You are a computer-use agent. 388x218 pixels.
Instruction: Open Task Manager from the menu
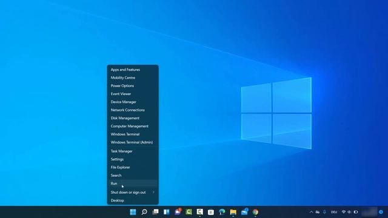point(133,151)
